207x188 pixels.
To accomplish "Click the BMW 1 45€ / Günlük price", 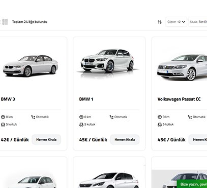I will (x=93, y=140).
